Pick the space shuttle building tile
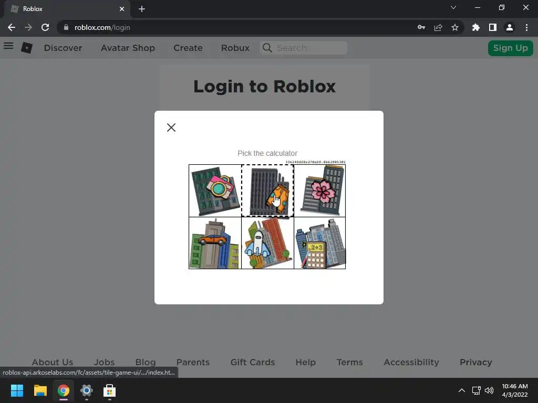Image resolution: width=538 pixels, height=403 pixels. [267, 243]
